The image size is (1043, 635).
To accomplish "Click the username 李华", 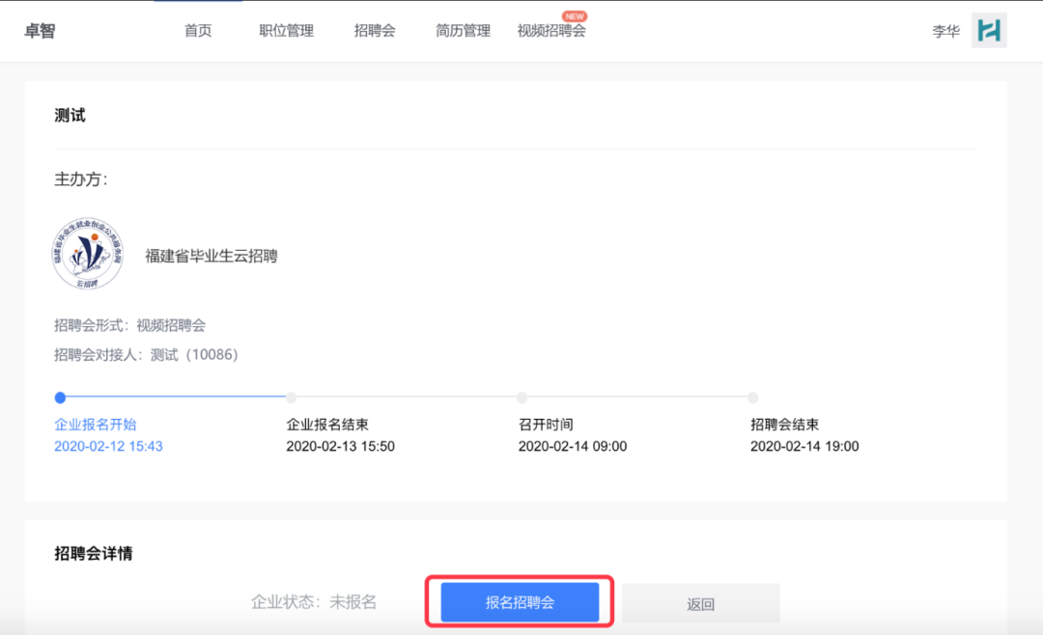I will 945,30.
